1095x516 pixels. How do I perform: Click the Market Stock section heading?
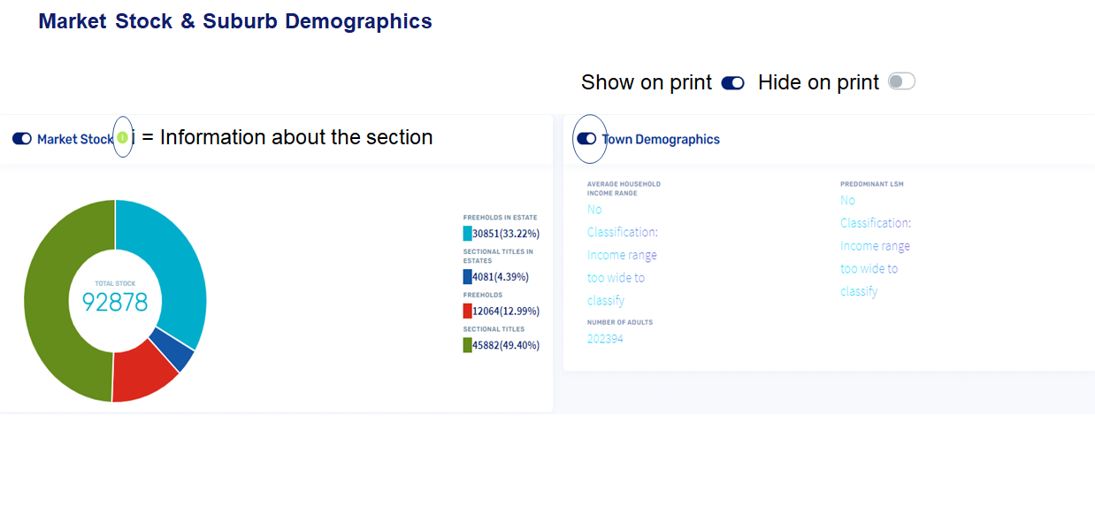(75, 139)
